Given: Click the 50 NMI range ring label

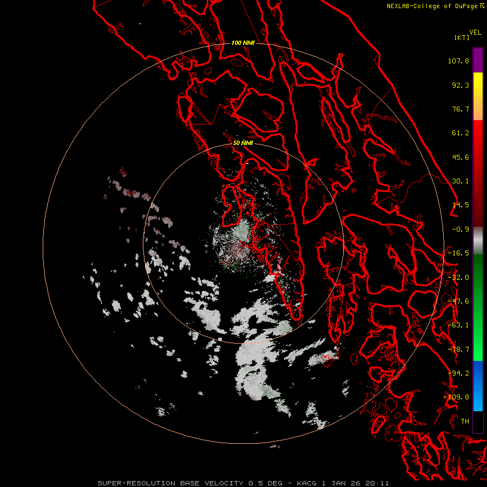Looking at the screenshot, I should (243, 143).
